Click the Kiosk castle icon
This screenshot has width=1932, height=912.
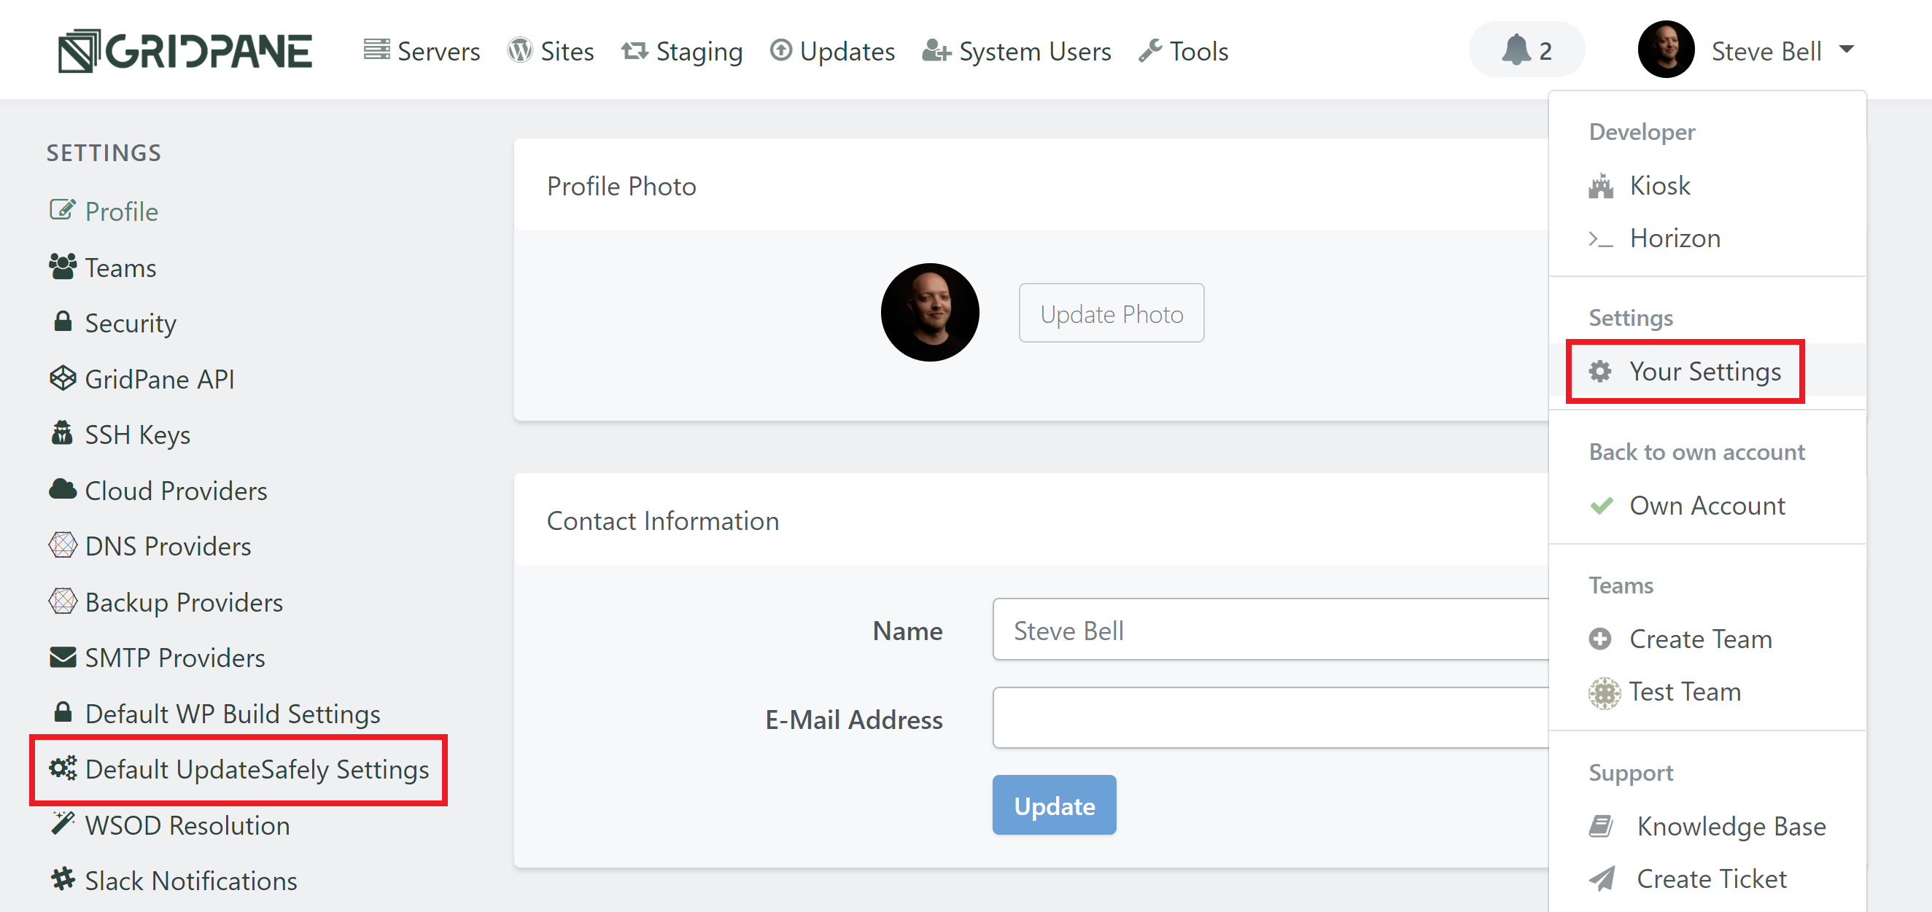tap(1600, 185)
